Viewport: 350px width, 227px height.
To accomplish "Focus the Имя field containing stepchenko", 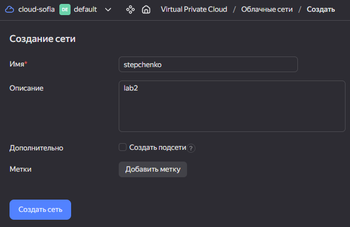I will (x=208, y=64).
